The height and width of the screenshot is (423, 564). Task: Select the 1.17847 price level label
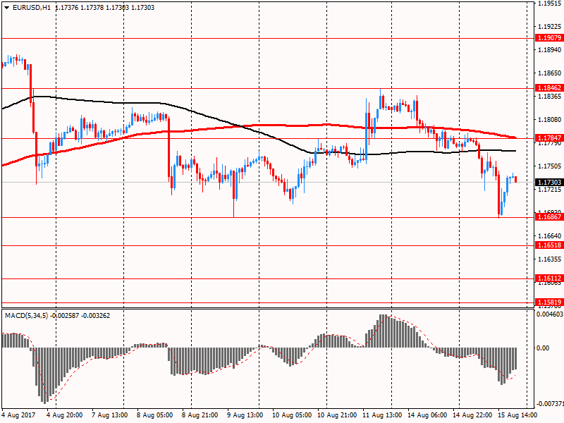click(549, 137)
